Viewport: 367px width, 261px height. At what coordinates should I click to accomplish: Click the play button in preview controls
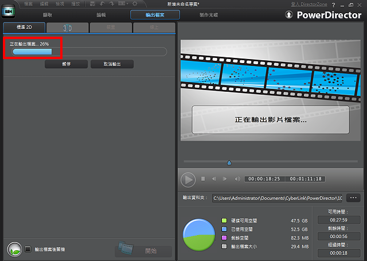pos(188,180)
